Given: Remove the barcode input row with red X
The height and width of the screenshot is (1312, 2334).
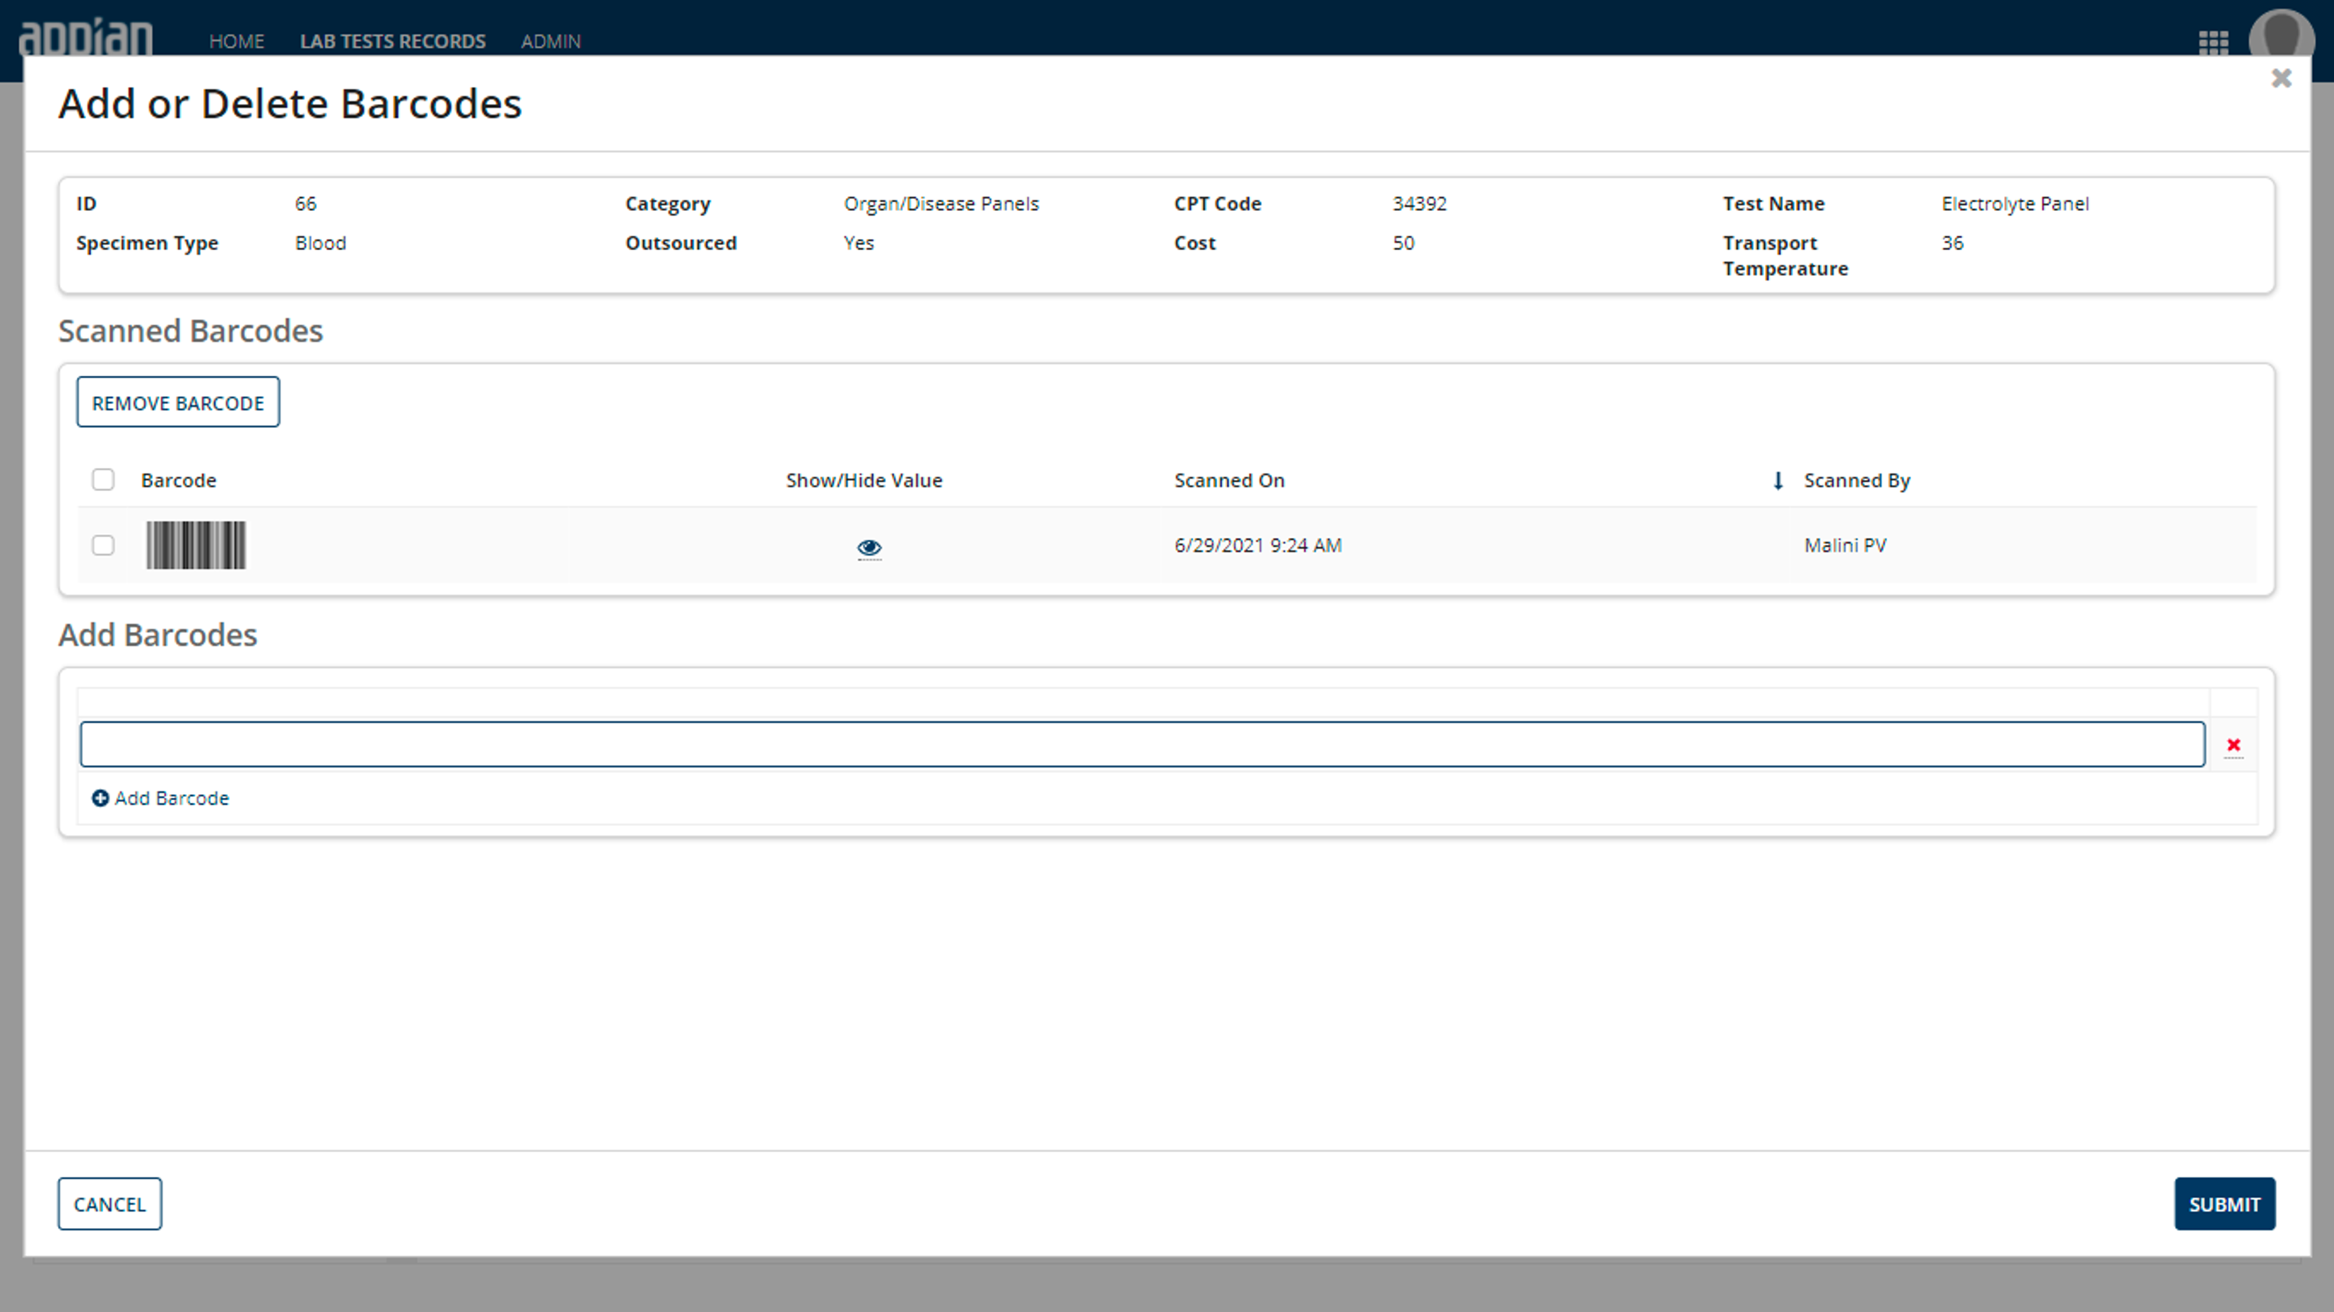Looking at the screenshot, I should click(x=2234, y=745).
